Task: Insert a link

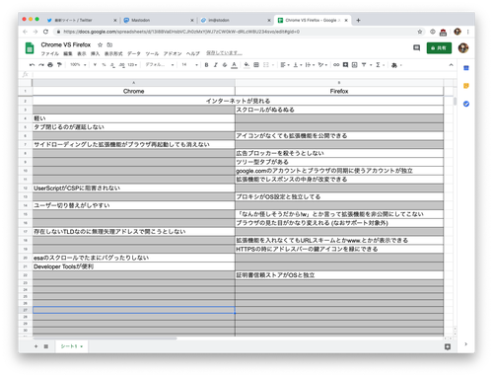Action: [x=336, y=65]
